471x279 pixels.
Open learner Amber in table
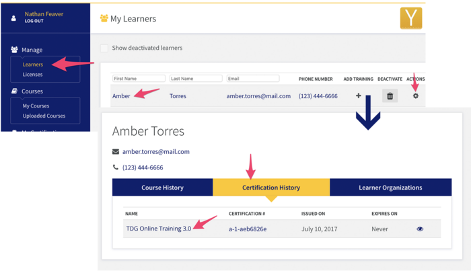tap(121, 96)
